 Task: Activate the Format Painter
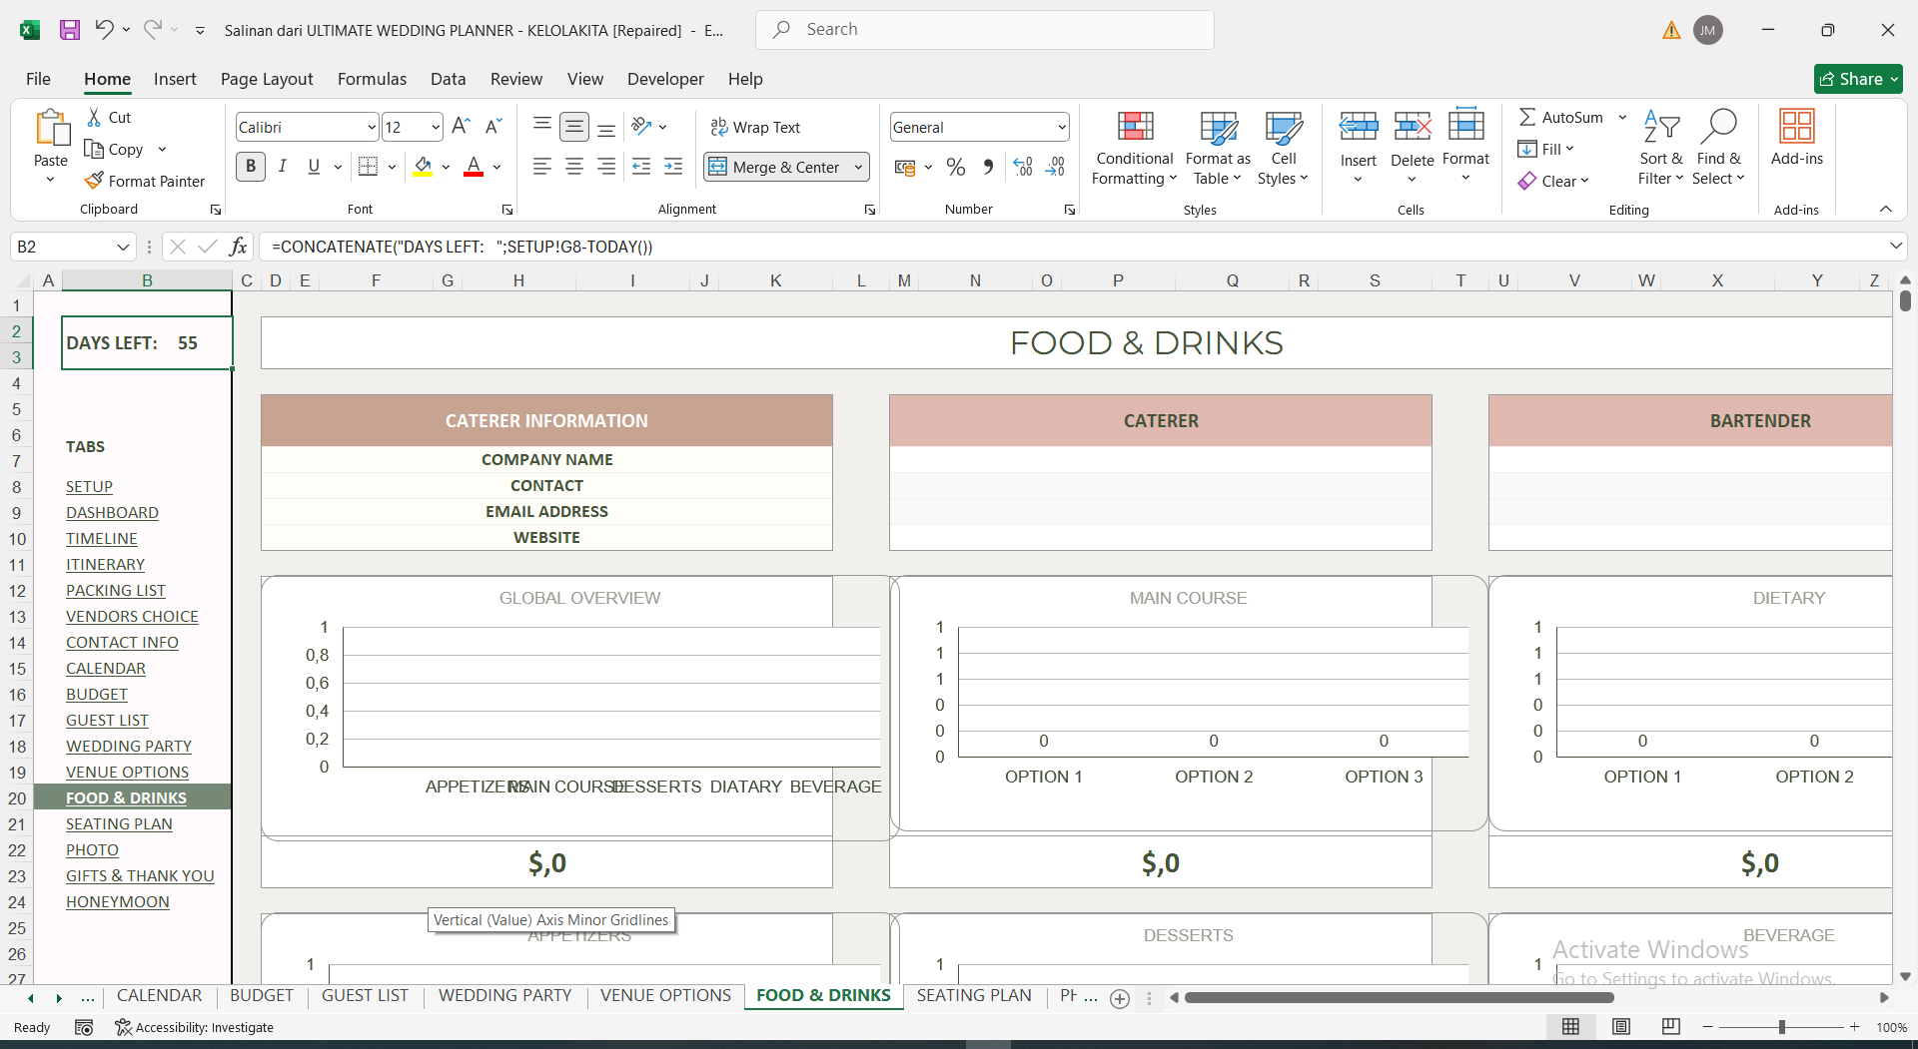tap(145, 182)
